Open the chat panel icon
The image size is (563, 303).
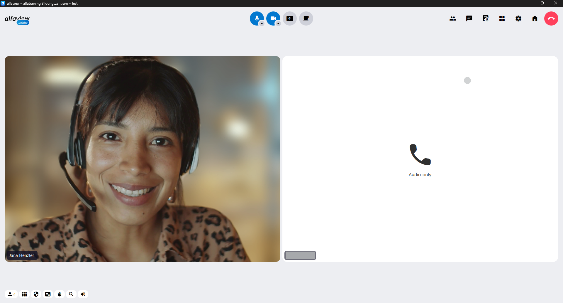(x=469, y=18)
